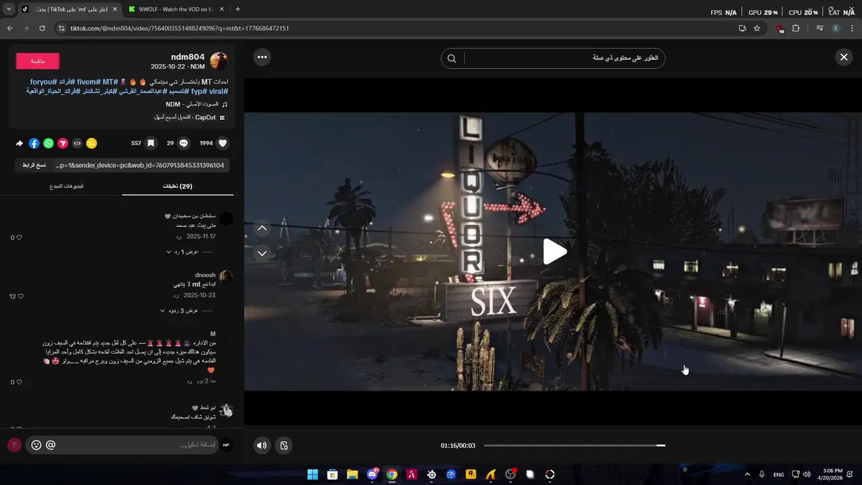Click the search magnifier icon
The image size is (862, 485).
click(x=452, y=59)
